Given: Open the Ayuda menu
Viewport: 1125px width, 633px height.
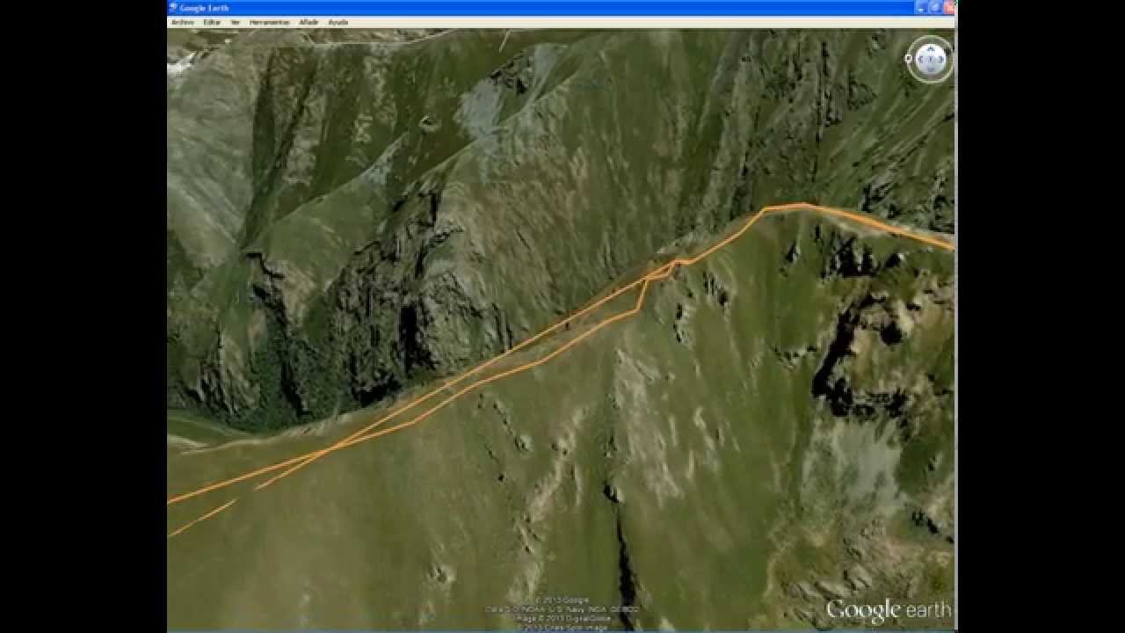Looking at the screenshot, I should [x=337, y=21].
